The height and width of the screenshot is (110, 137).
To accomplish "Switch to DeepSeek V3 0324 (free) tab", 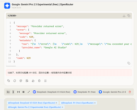I will pyautogui.click(x=52, y=92).
